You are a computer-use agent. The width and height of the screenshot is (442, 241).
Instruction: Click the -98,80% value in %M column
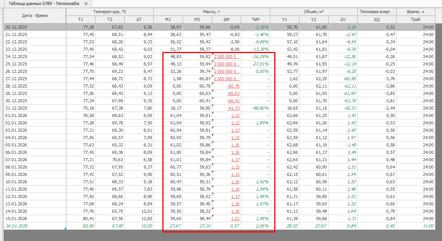[259, 108]
